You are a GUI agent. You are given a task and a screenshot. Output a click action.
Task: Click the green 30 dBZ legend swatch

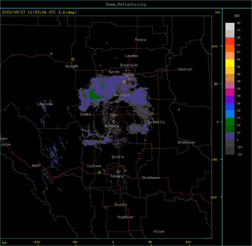coord(230,122)
